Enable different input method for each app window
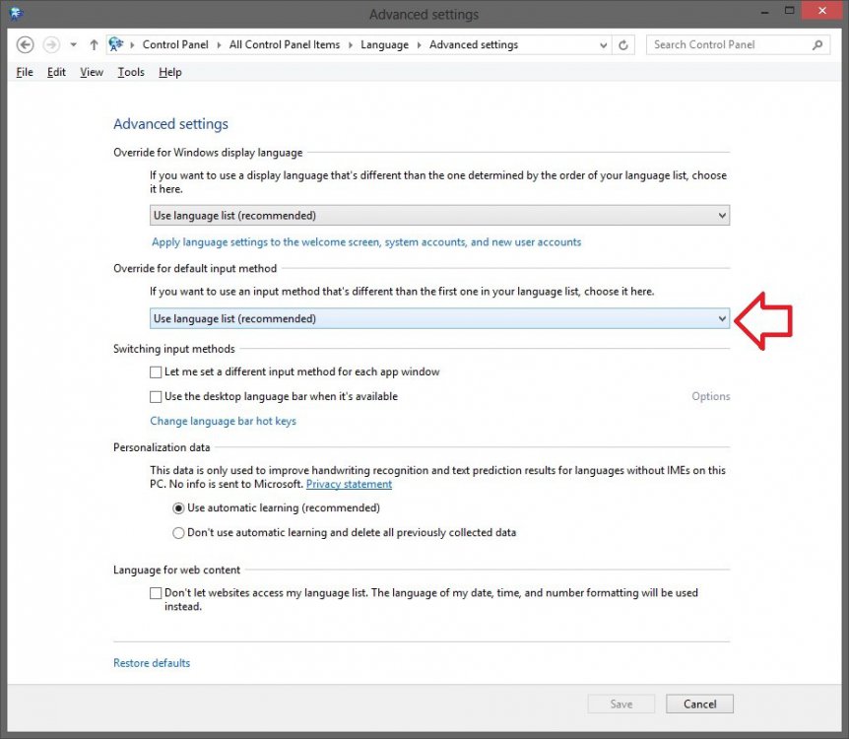This screenshot has width=849, height=739. tap(156, 371)
